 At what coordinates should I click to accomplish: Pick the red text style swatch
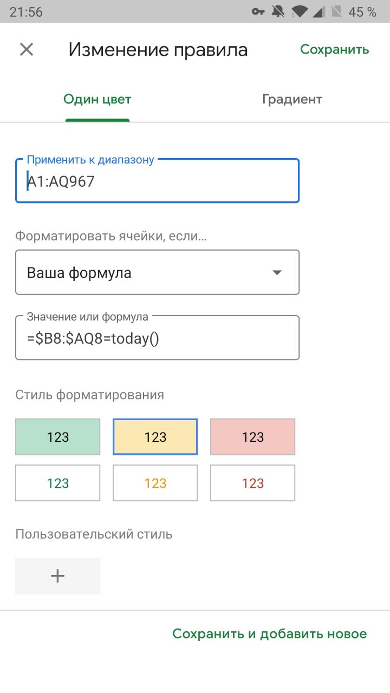253,483
